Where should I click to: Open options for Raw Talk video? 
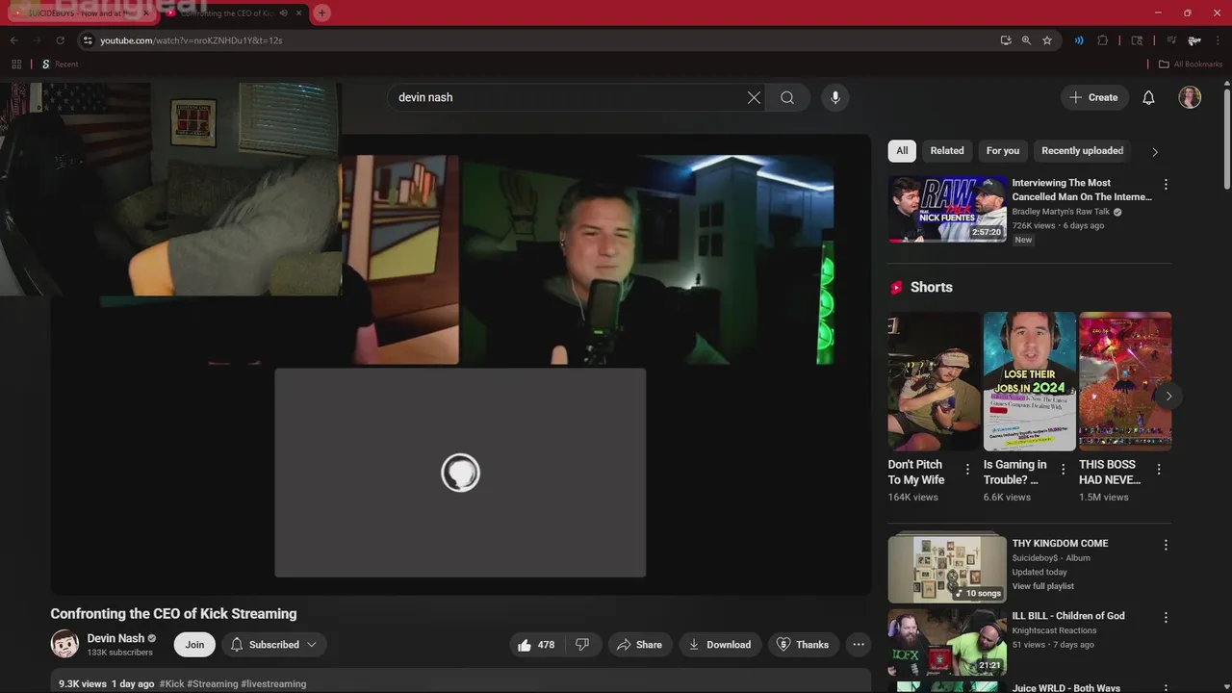(x=1166, y=184)
